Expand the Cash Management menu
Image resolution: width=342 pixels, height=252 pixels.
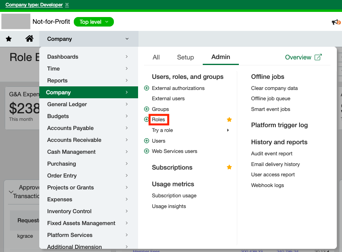tap(88, 152)
